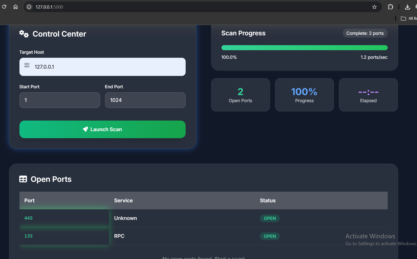Open the All Bookmarks folder

click(409, 18)
